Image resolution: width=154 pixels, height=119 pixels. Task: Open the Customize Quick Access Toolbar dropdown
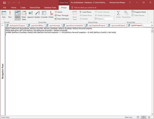pyautogui.click(x=19, y=3)
